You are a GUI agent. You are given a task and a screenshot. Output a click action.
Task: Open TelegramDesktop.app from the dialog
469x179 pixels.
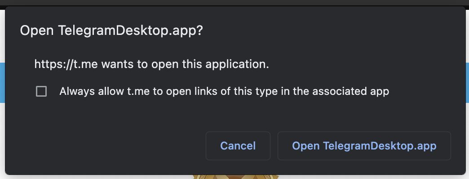(x=364, y=146)
